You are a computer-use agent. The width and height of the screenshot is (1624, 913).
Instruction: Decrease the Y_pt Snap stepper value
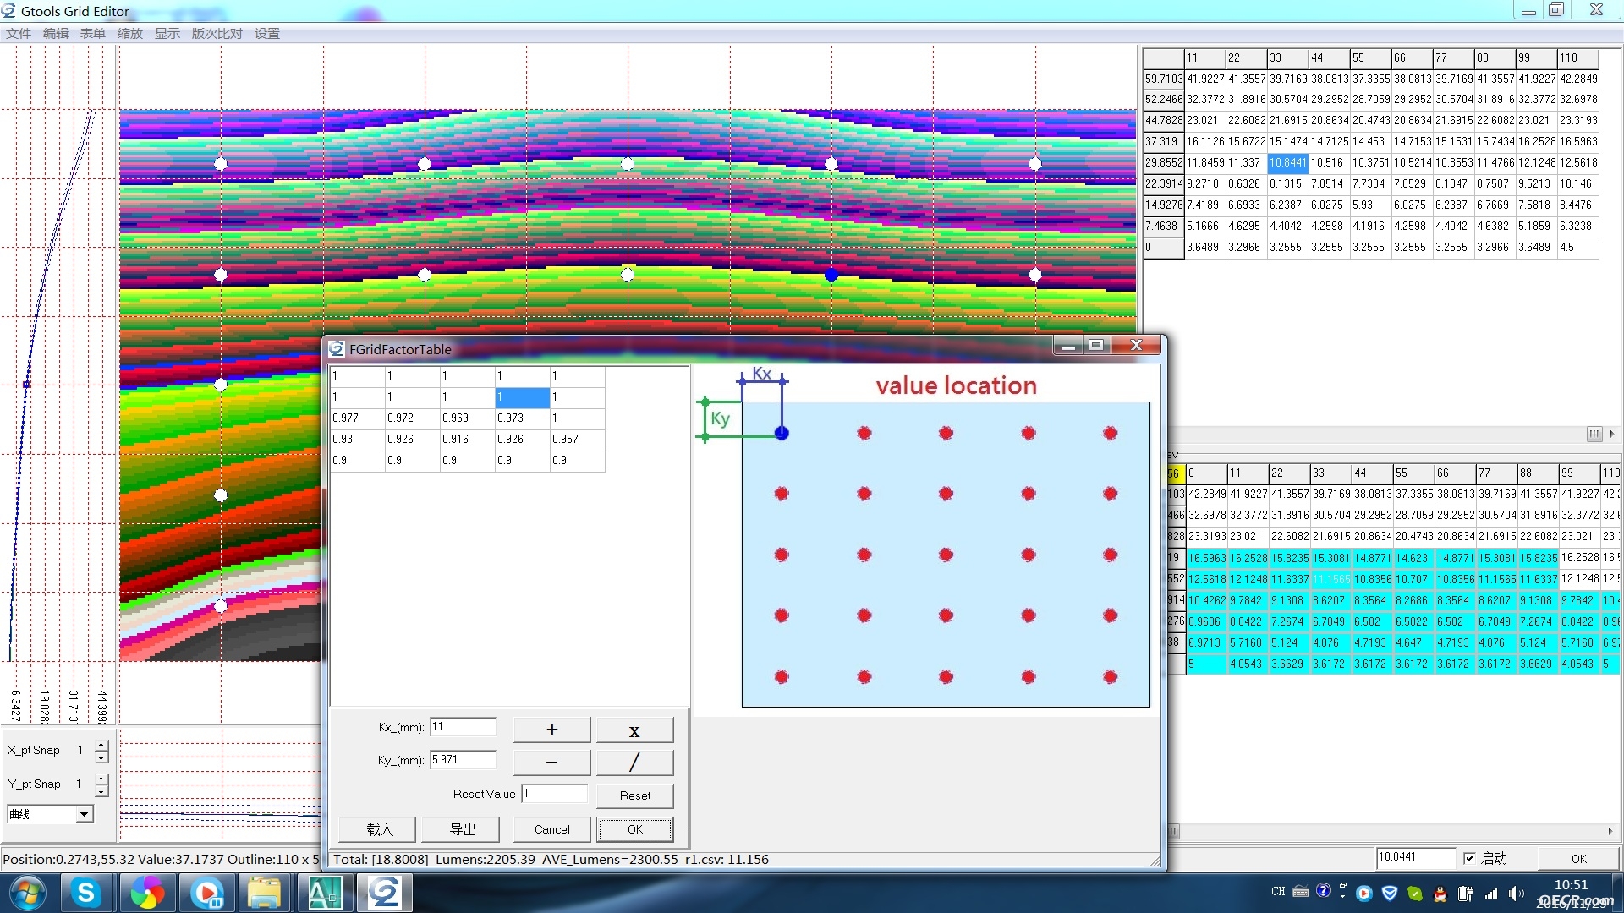click(102, 790)
